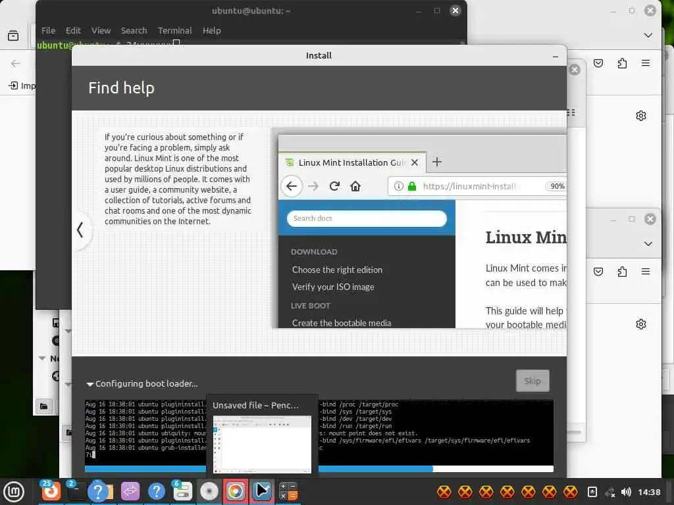Open the Edit menu in the terminal
This screenshot has height=505, width=674.
click(73, 30)
